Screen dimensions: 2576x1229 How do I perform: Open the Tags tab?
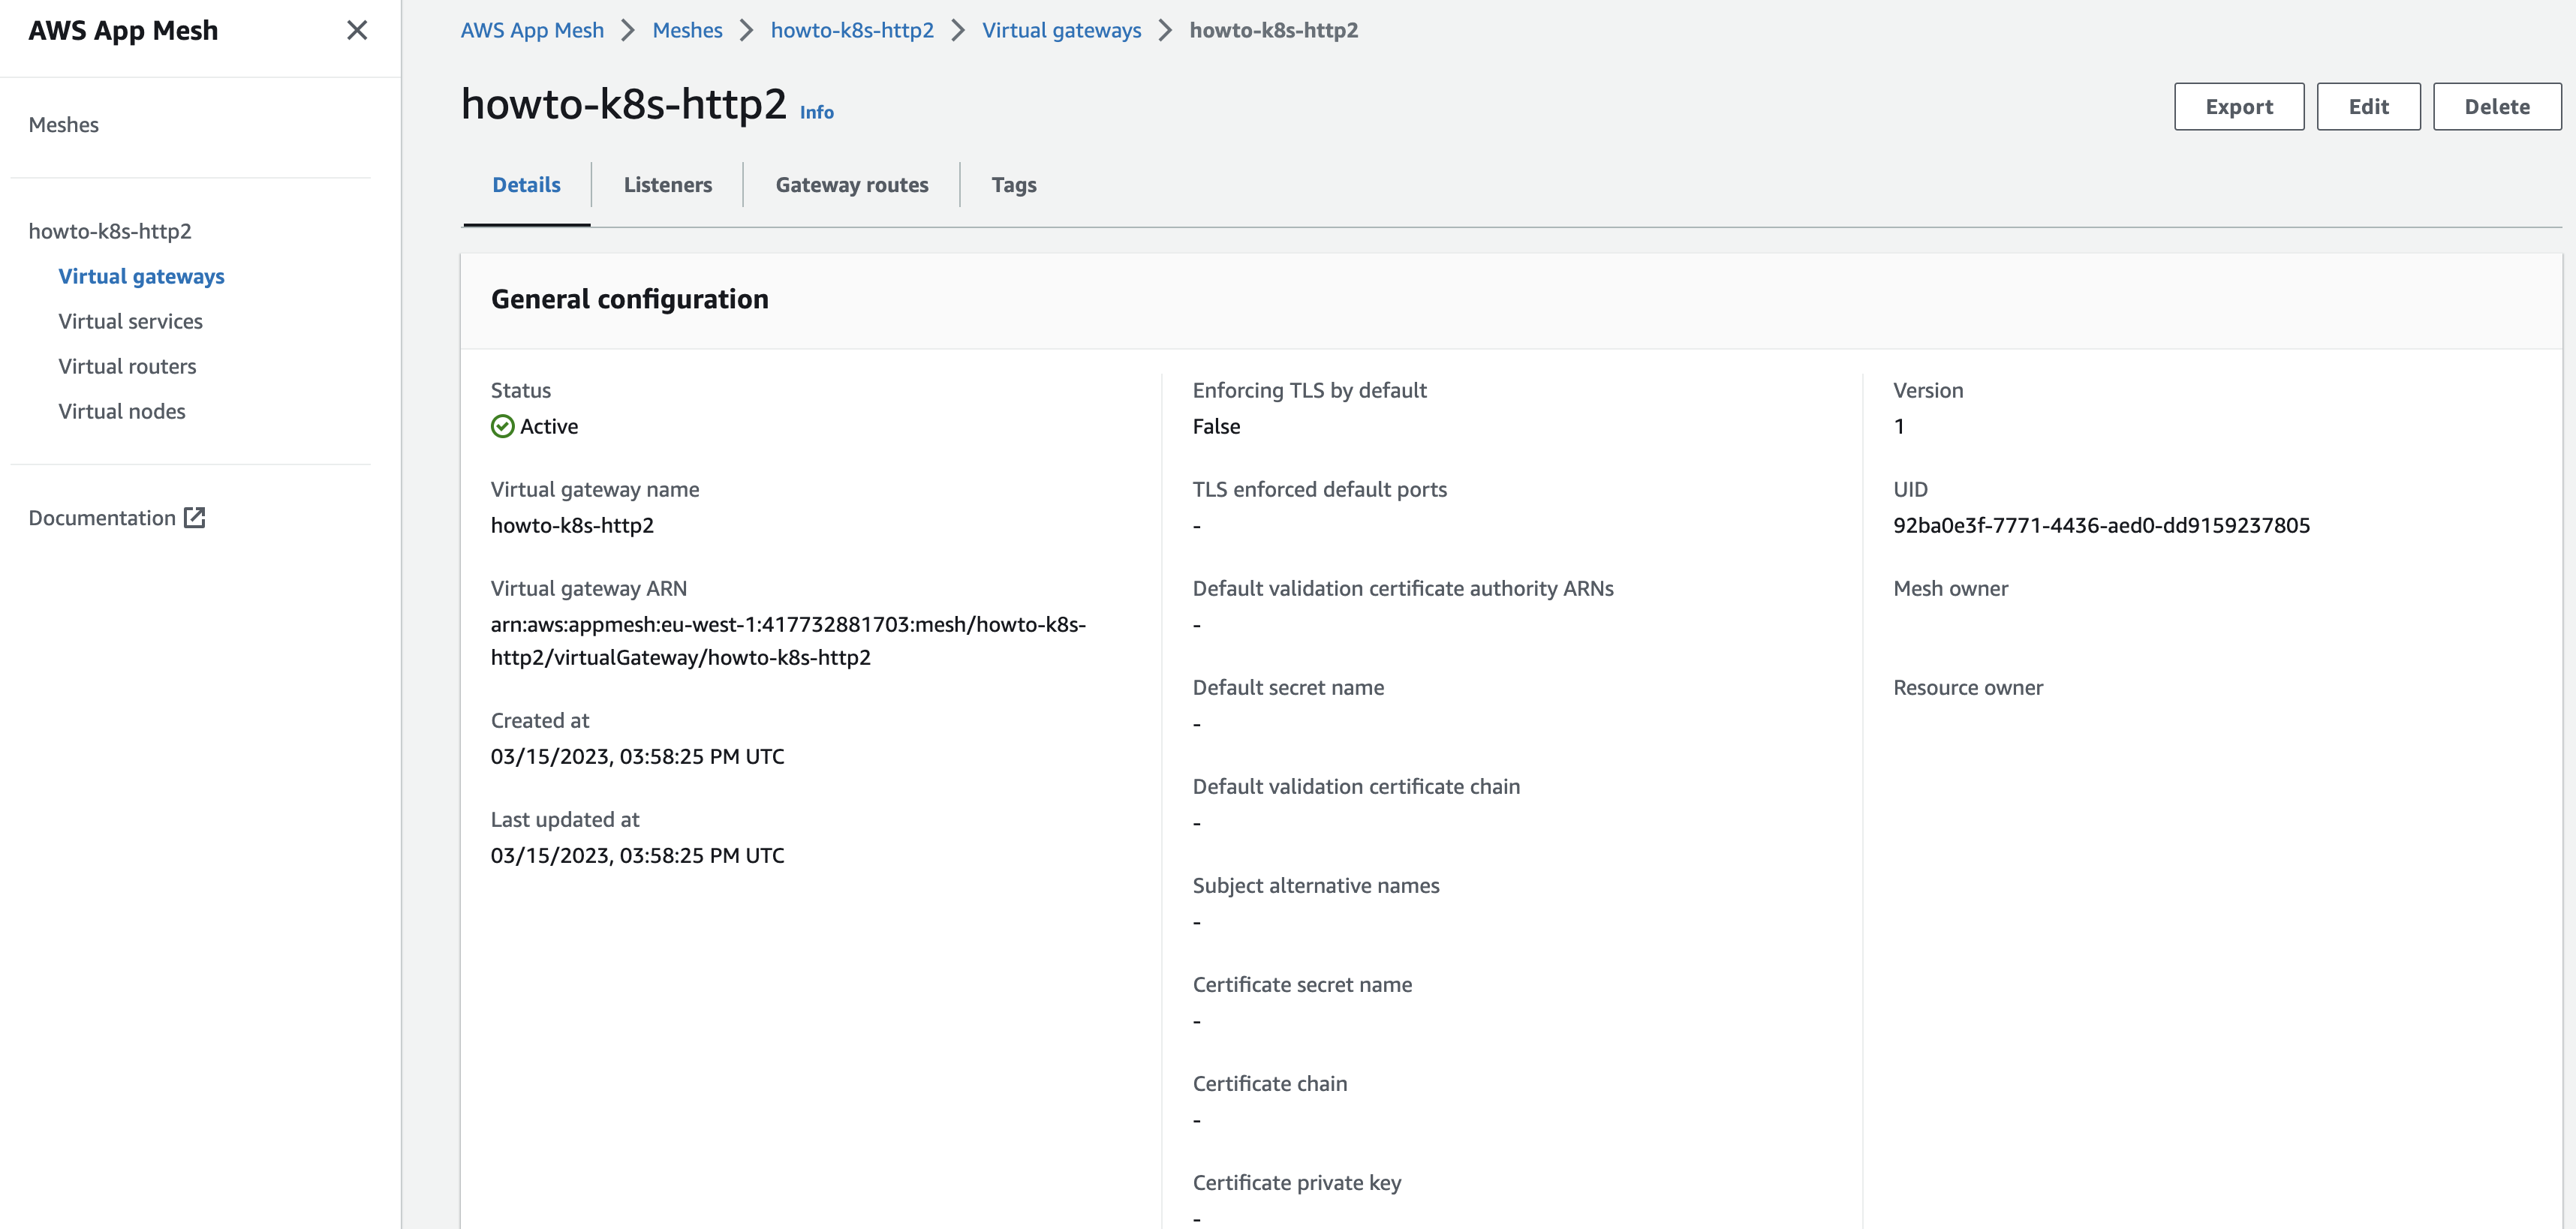click(x=1014, y=185)
